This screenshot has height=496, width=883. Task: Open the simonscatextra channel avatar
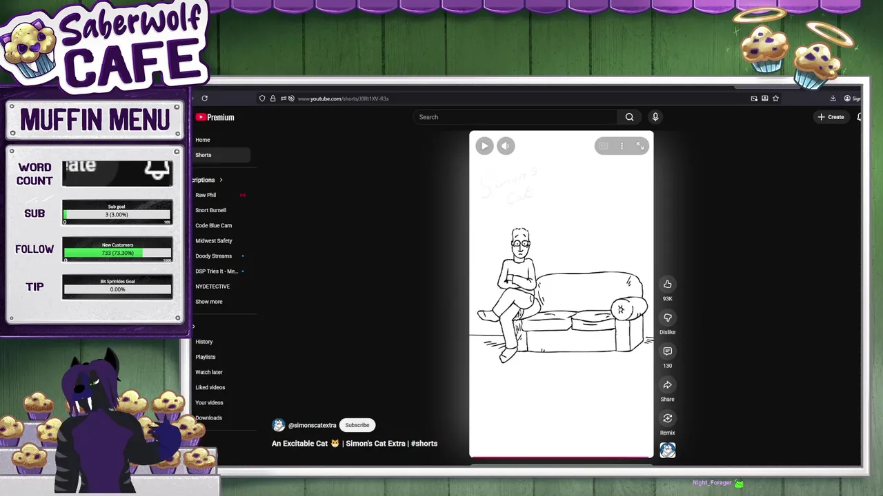tap(279, 425)
